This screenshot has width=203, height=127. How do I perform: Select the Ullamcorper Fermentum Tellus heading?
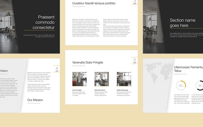point(189,69)
